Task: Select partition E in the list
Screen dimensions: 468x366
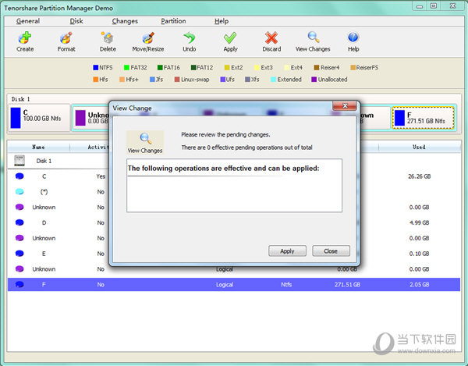Action: (44, 254)
